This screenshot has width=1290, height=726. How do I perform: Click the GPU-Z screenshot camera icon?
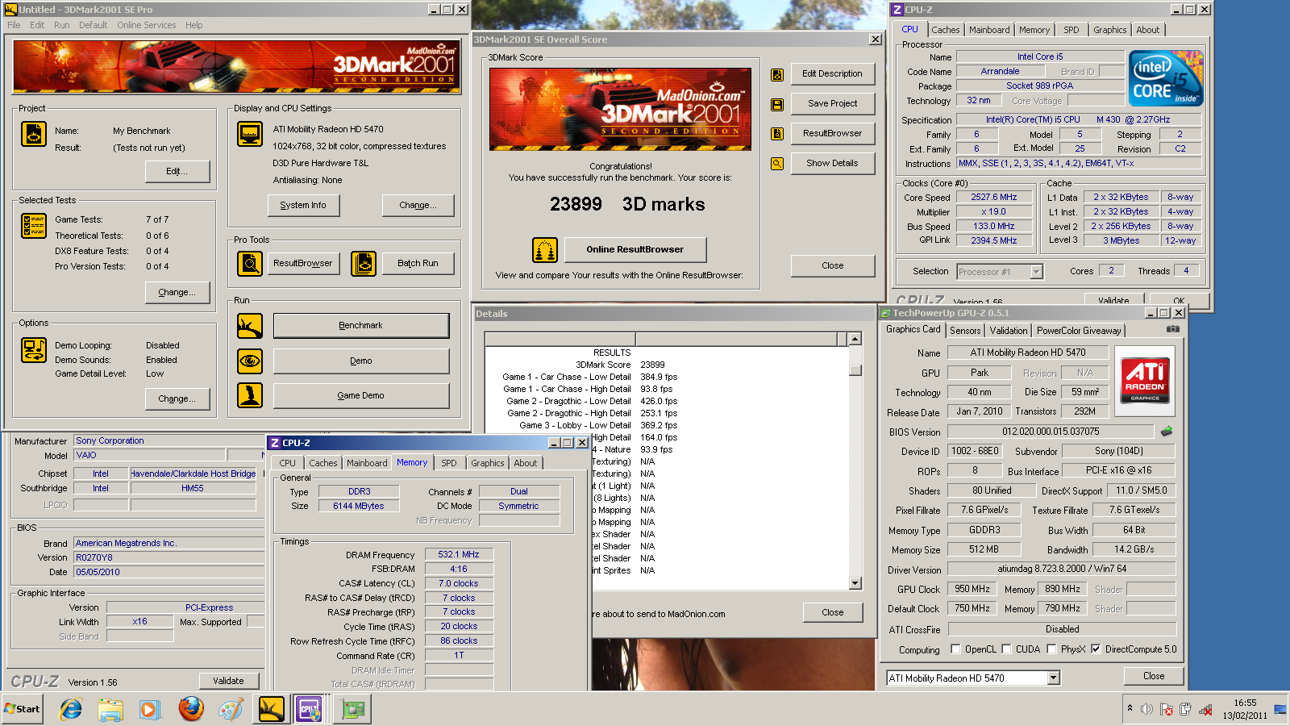click(x=1173, y=329)
